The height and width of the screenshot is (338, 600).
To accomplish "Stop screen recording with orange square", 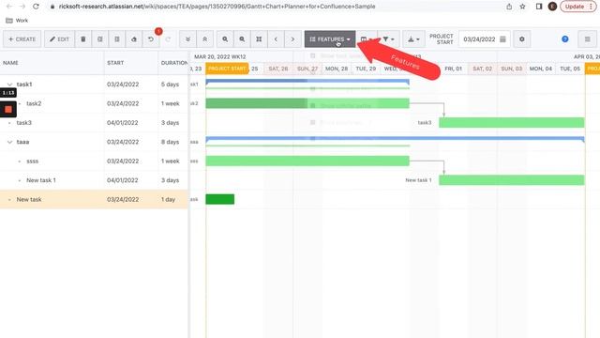I will 8,109.
